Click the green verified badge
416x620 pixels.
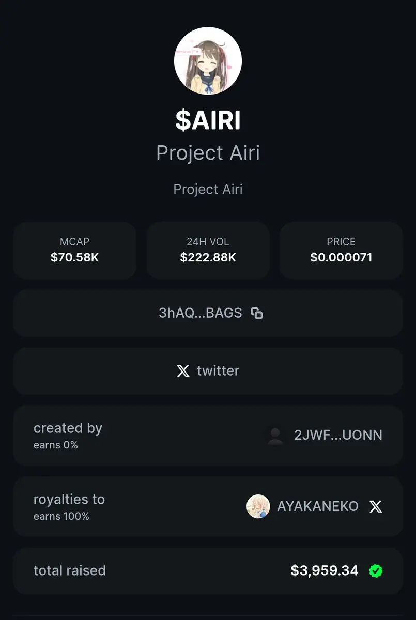pos(376,571)
